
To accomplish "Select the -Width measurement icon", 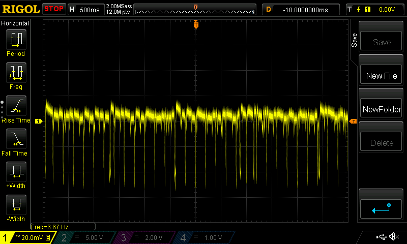I will [16, 205].
